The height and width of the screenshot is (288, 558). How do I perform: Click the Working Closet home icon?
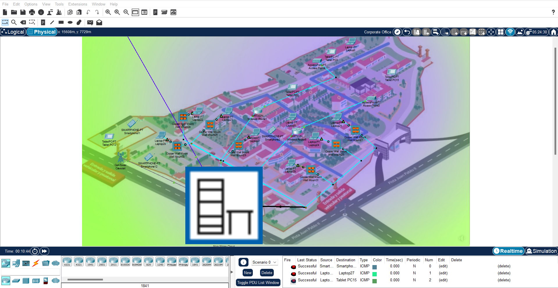point(553,32)
